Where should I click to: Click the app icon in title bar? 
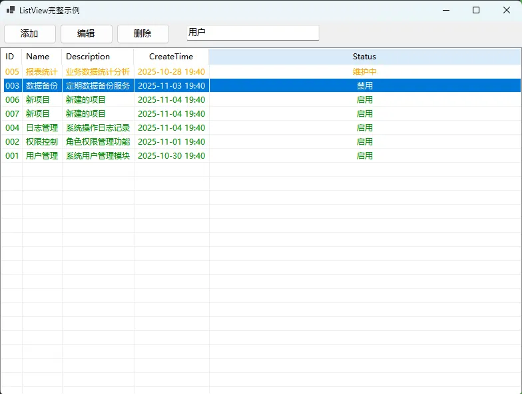(10, 10)
